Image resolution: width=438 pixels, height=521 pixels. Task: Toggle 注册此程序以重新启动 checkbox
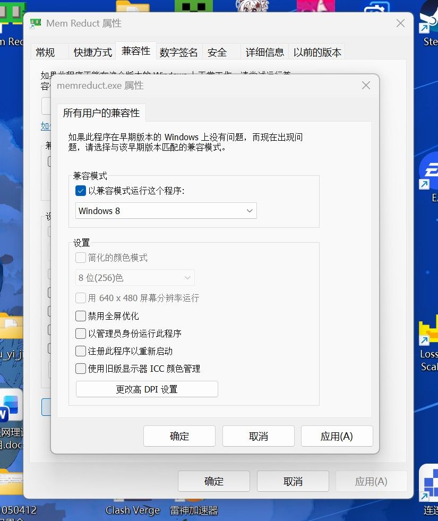(x=81, y=351)
